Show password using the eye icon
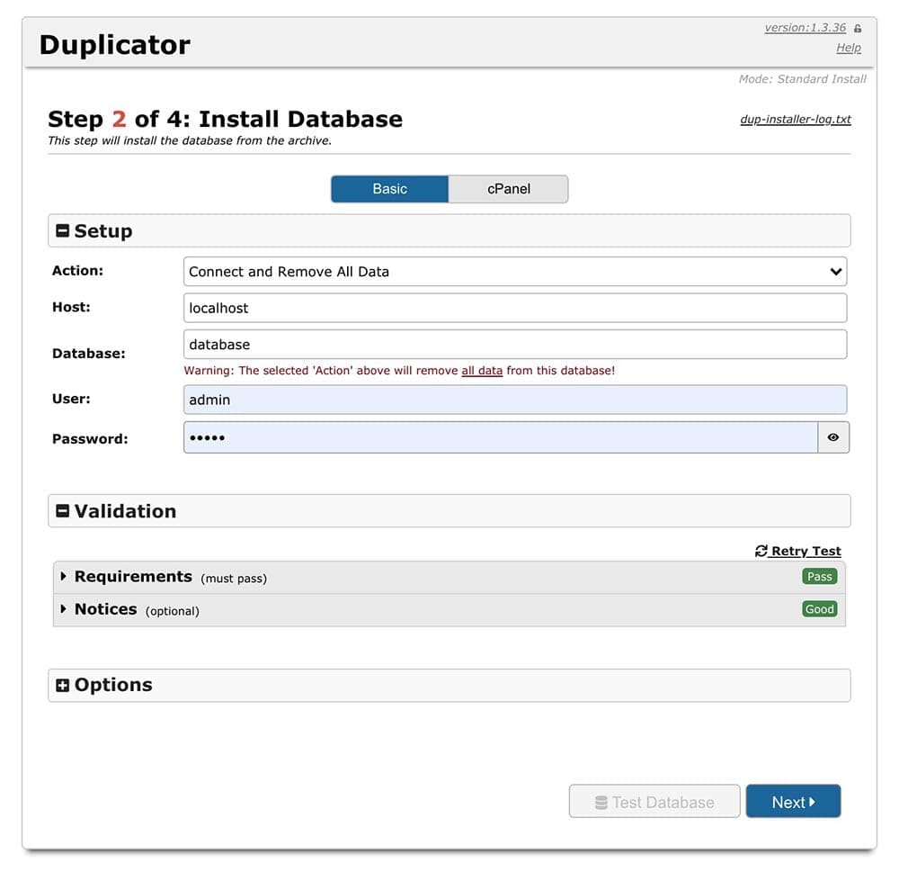 click(x=833, y=437)
